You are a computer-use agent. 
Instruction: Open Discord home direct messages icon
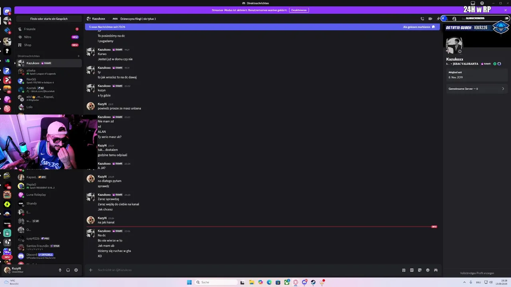coord(7,11)
